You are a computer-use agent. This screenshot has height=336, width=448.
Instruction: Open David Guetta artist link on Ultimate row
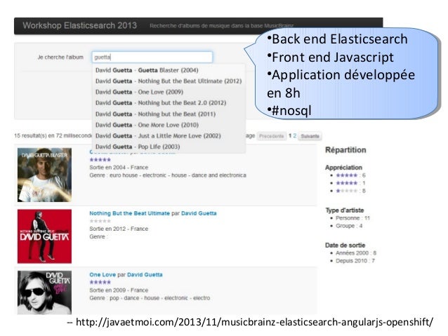tap(199, 213)
